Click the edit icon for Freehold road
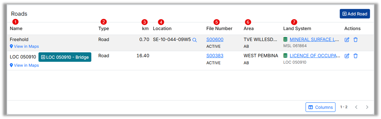The height and width of the screenshot is (119, 381). (347, 40)
